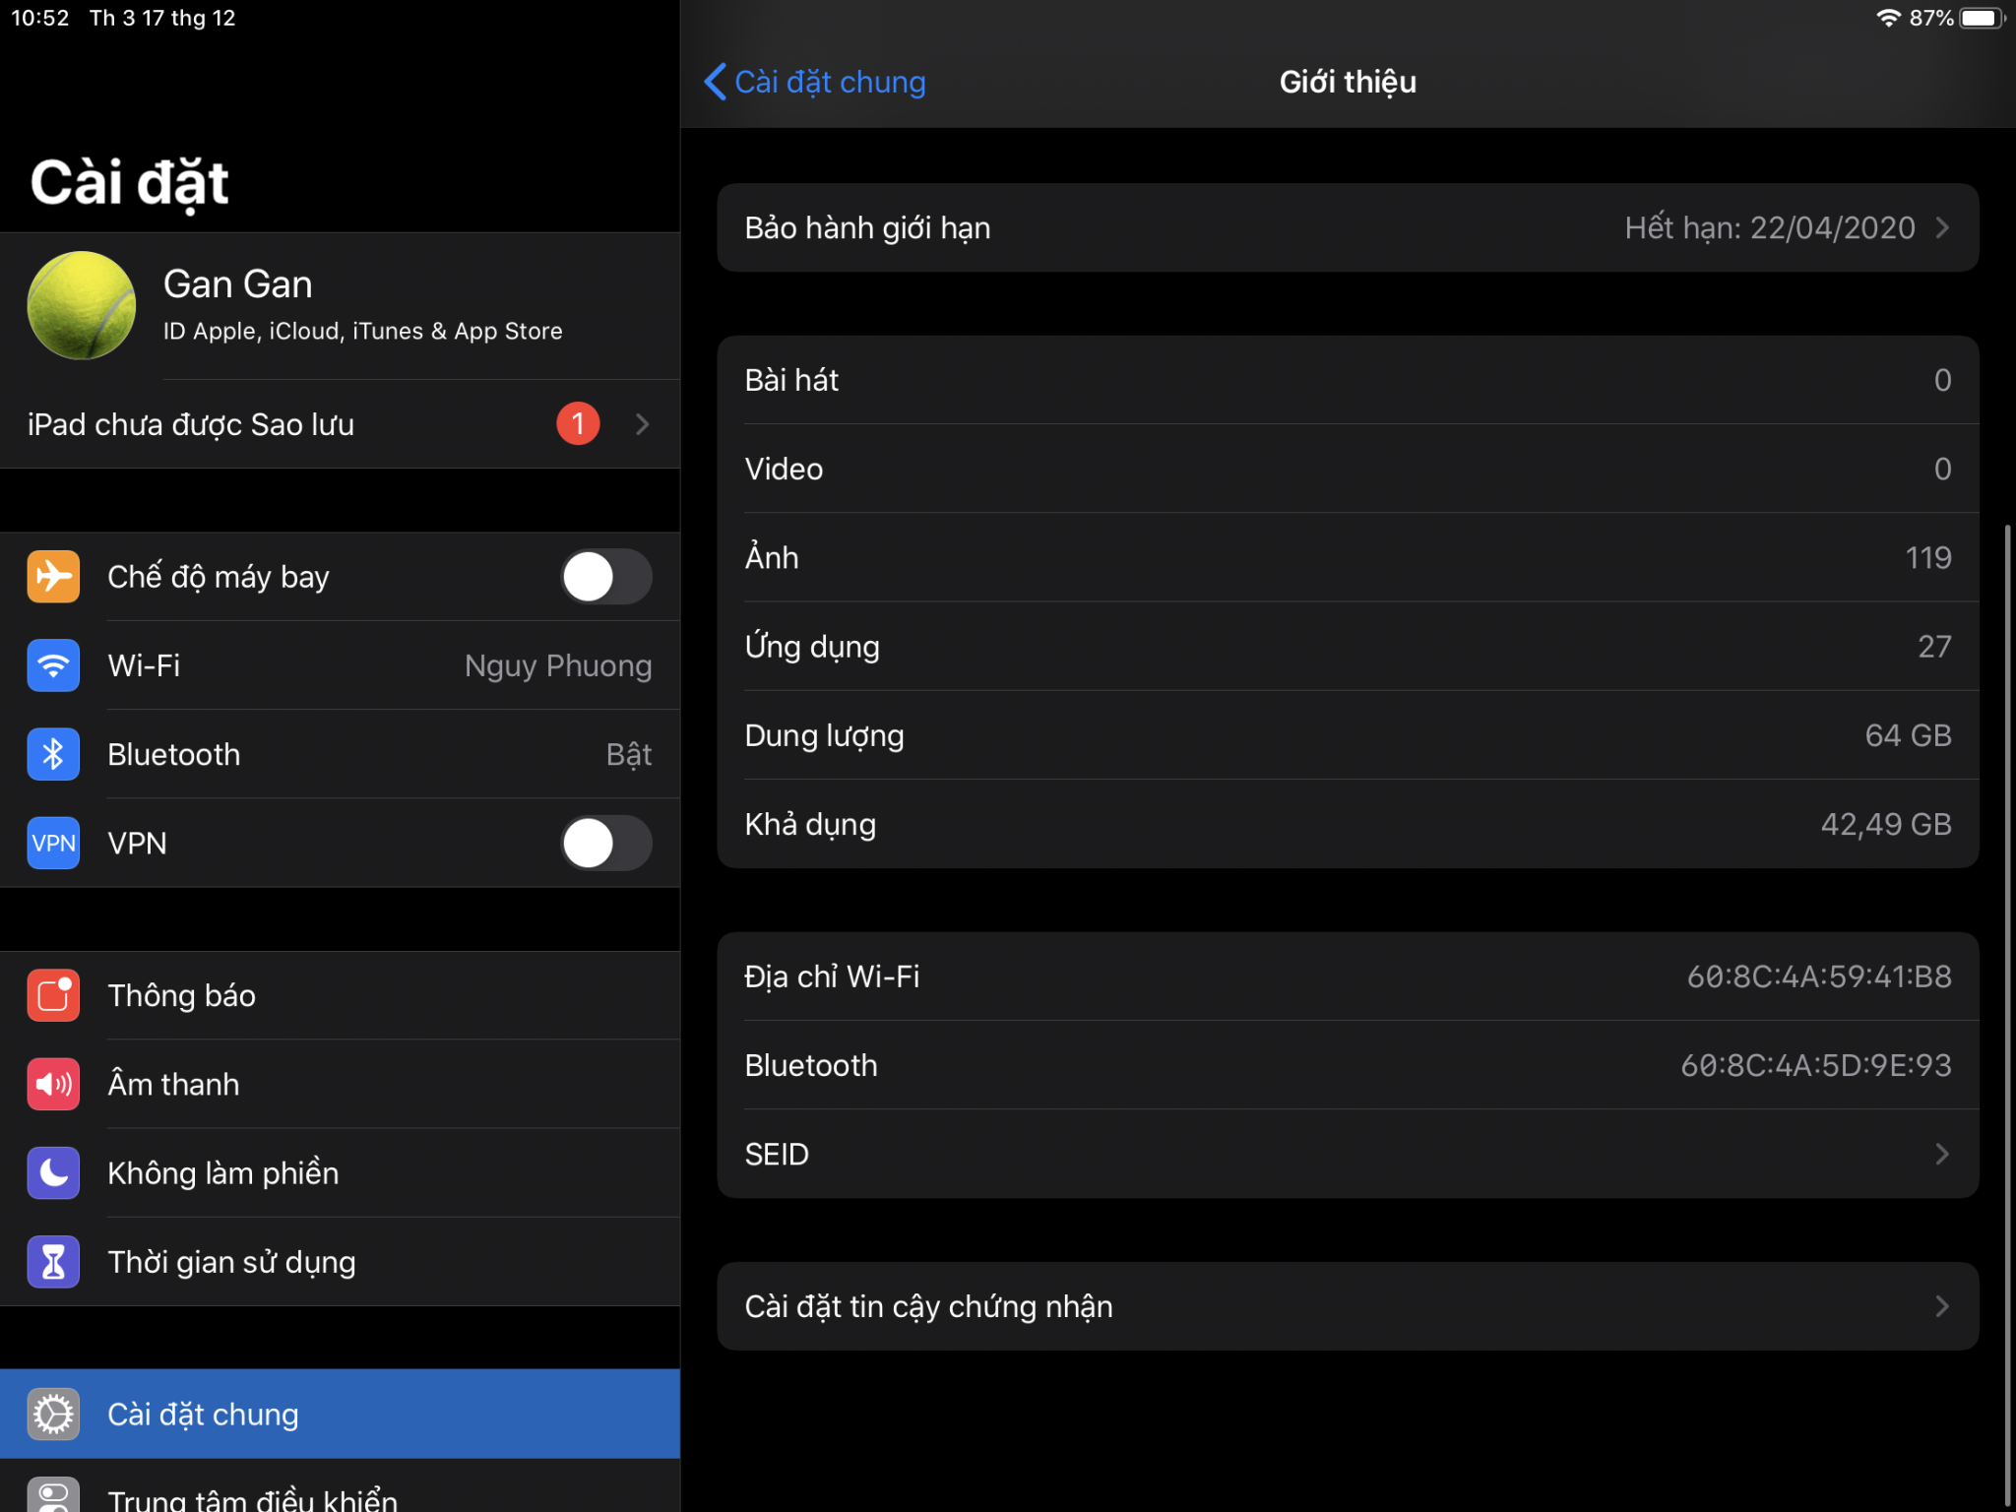Viewport: 2016px width, 1512px height.
Task: Tap the Âm thanh sound icon
Action: pyautogui.click(x=53, y=1084)
